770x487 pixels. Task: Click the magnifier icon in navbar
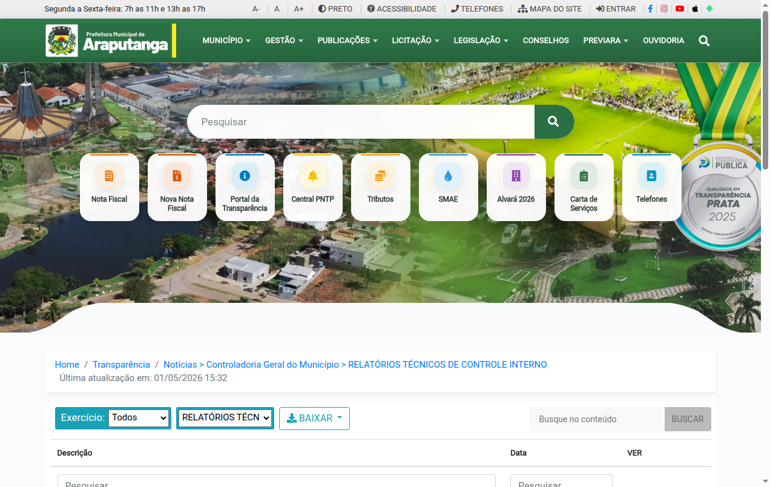click(704, 41)
